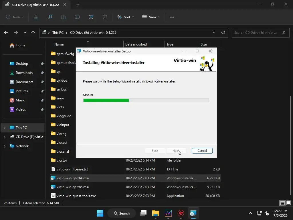This screenshot has height=220, width=293.
Task: Go forward with the right arrow
Action: pyautogui.click(x=16, y=33)
